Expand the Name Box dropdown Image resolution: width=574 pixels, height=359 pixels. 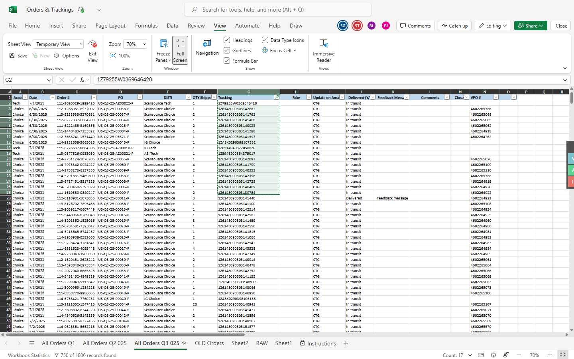pos(49,80)
